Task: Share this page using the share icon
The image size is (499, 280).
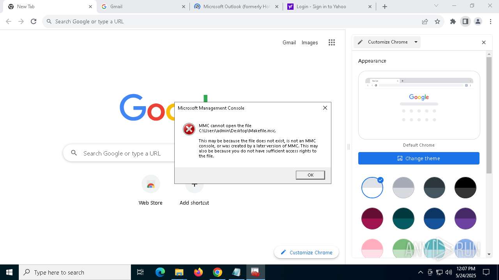Action: point(425,21)
